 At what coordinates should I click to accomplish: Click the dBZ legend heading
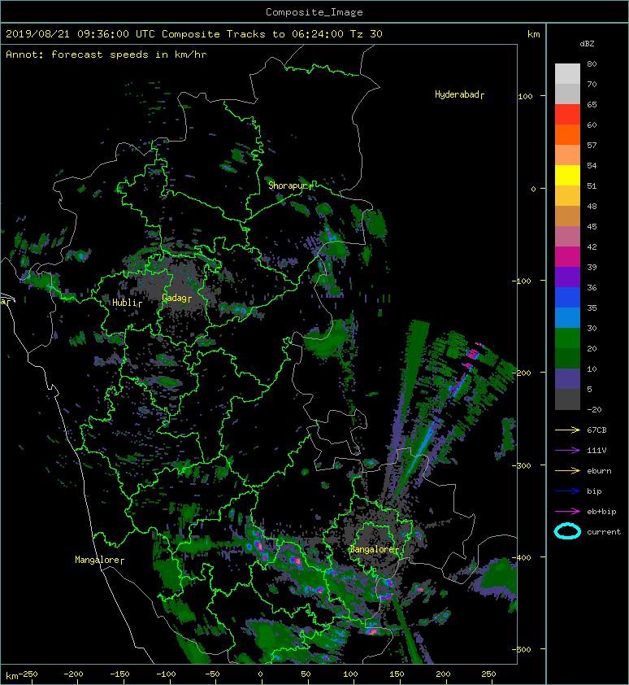pos(587,44)
